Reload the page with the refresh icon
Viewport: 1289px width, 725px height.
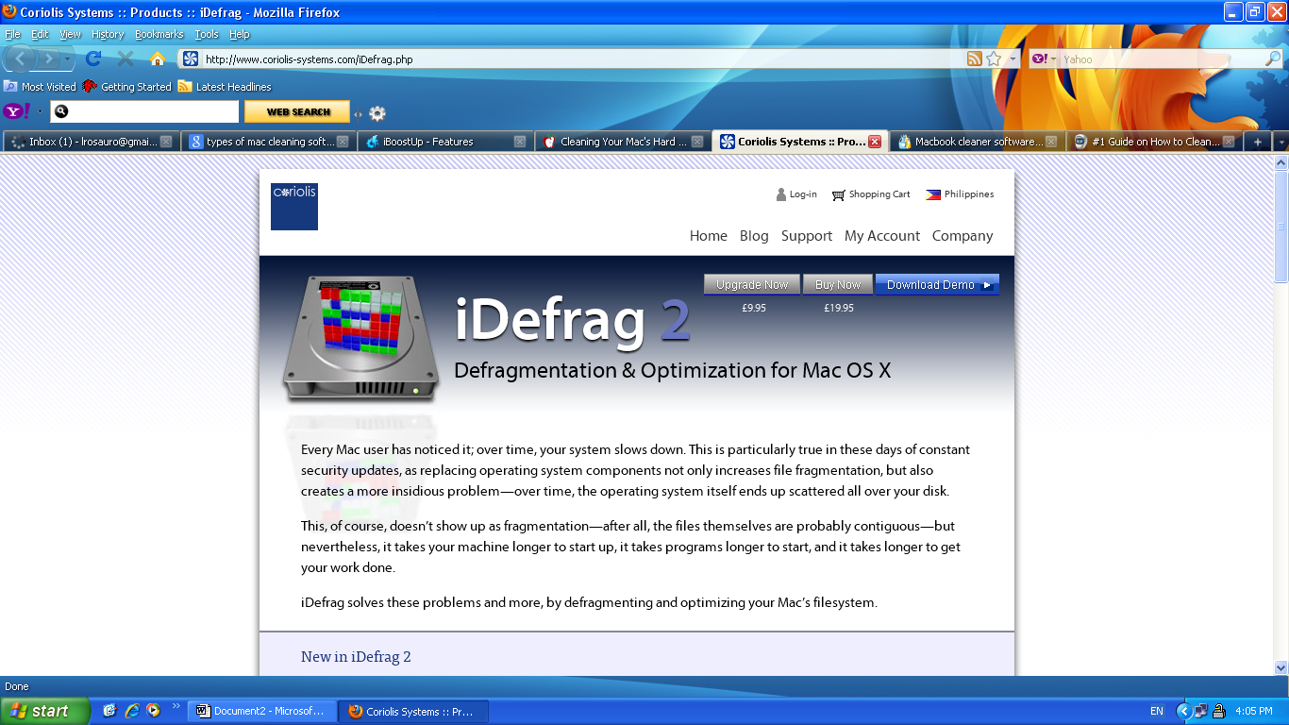[93, 59]
